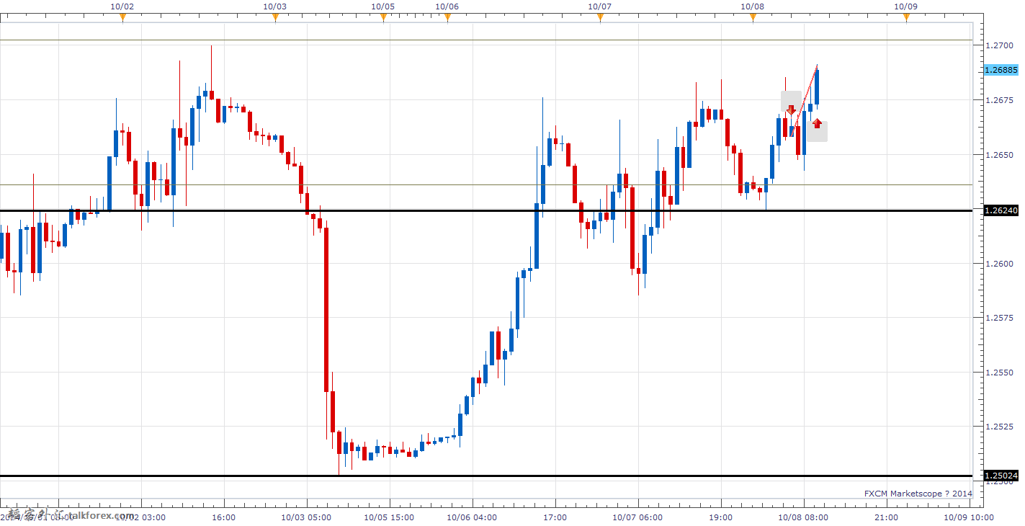Click the 19:00 time axis label

[721, 517]
